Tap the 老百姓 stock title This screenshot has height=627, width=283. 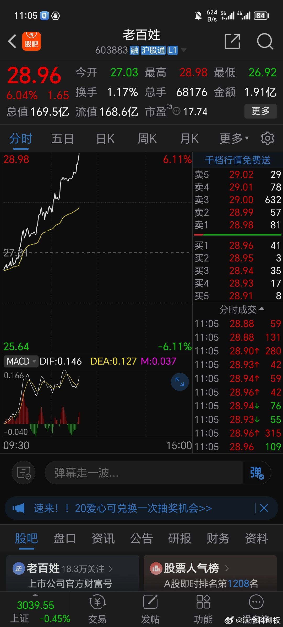click(141, 35)
